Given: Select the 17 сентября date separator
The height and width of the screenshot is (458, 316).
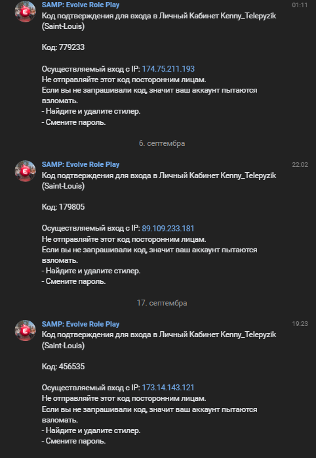Looking at the screenshot, I should 162,303.
